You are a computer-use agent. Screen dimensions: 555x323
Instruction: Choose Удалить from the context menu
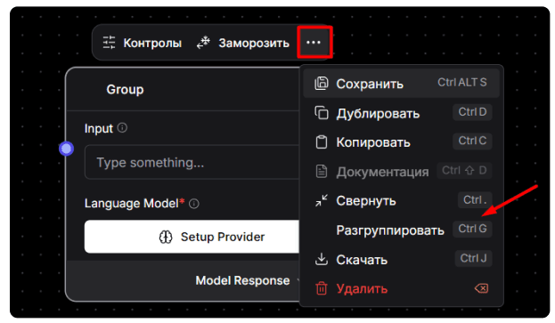tap(402, 288)
